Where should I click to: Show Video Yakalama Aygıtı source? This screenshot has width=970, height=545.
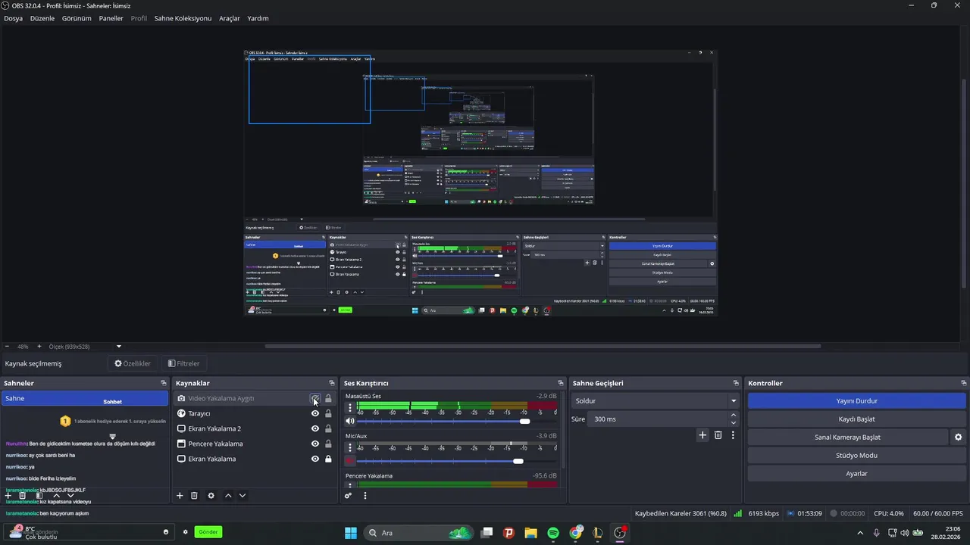pos(314,398)
